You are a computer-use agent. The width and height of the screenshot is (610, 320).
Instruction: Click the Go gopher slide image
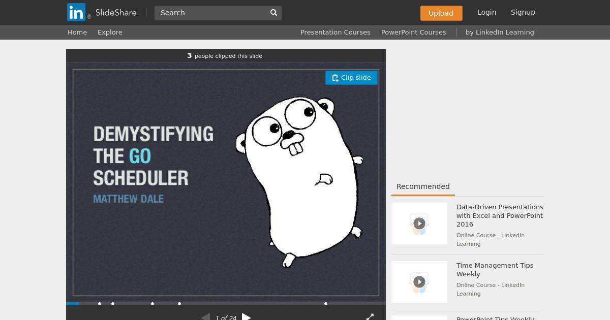(226, 182)
